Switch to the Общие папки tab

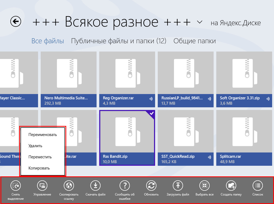click(x=194, y=41)
